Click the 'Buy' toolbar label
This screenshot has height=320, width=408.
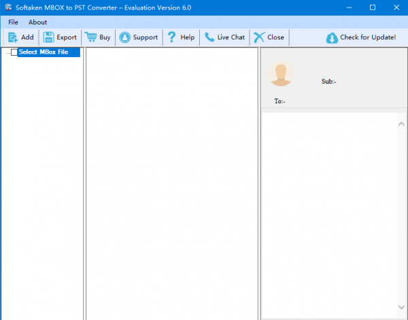[x=105, y=37]
